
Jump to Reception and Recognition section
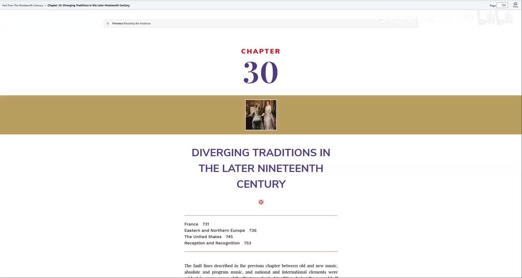coord(217,243)
